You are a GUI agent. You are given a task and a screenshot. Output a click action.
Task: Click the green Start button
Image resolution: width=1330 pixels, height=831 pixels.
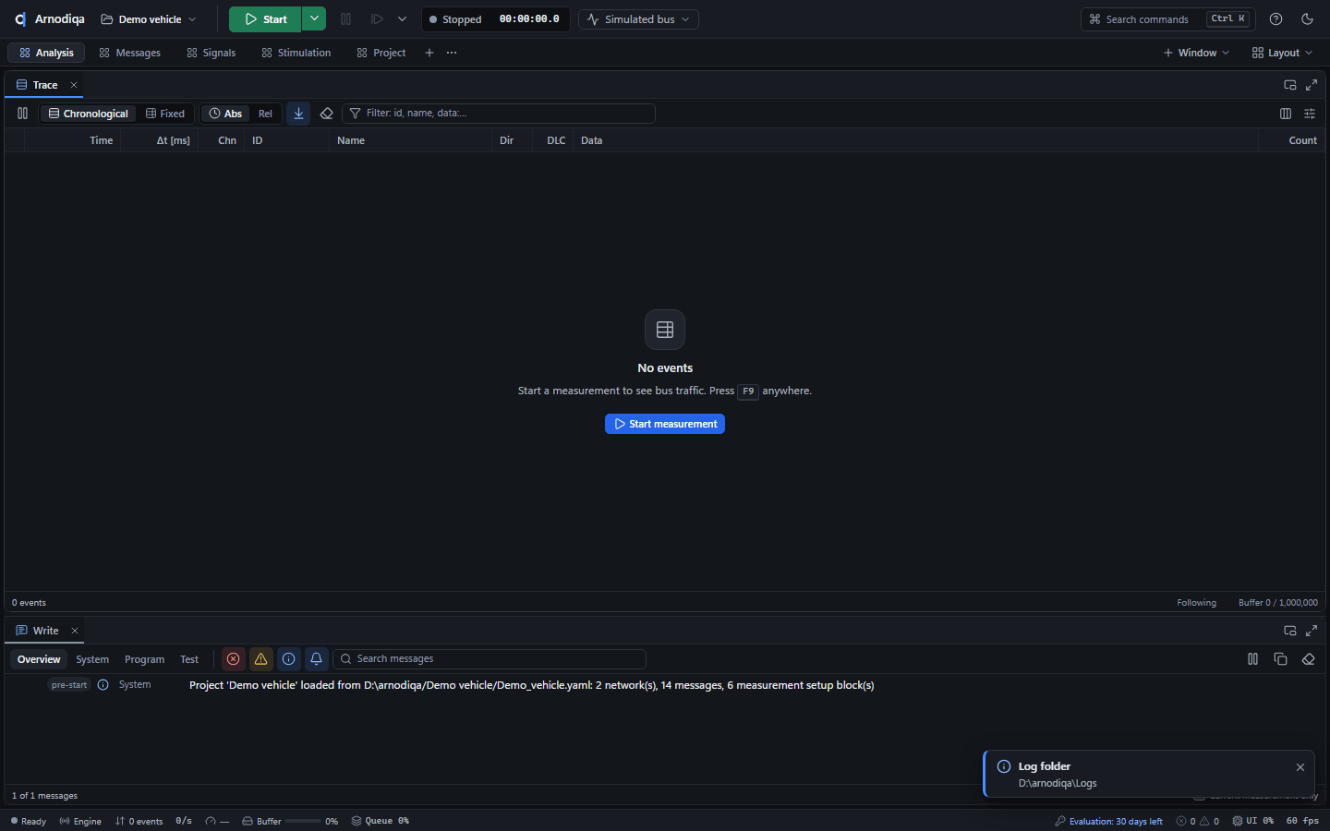265,19
